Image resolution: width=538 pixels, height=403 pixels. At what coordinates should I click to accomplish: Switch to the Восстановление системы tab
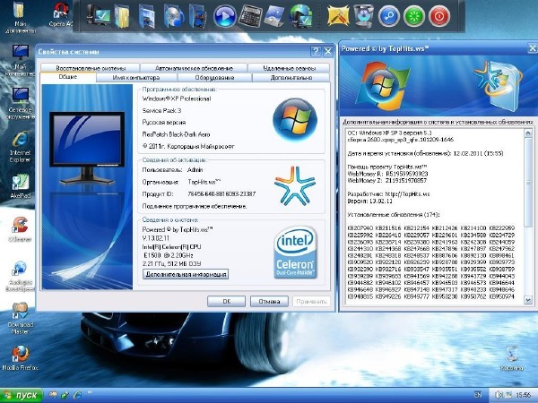click(x=91, y=68)
